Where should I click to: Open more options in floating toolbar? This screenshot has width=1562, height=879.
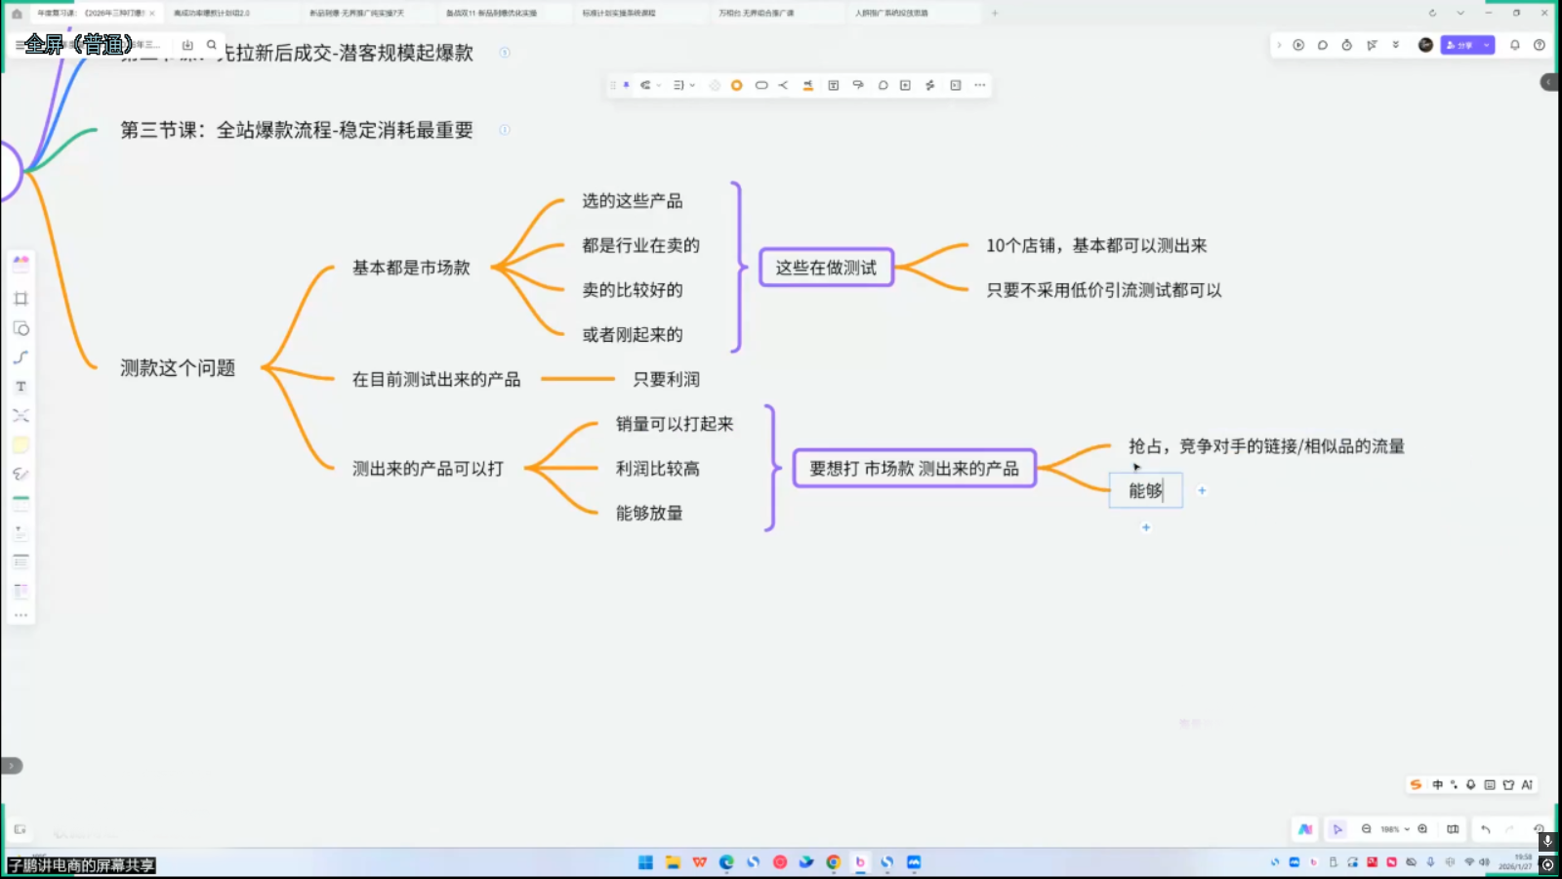(980, 85)
